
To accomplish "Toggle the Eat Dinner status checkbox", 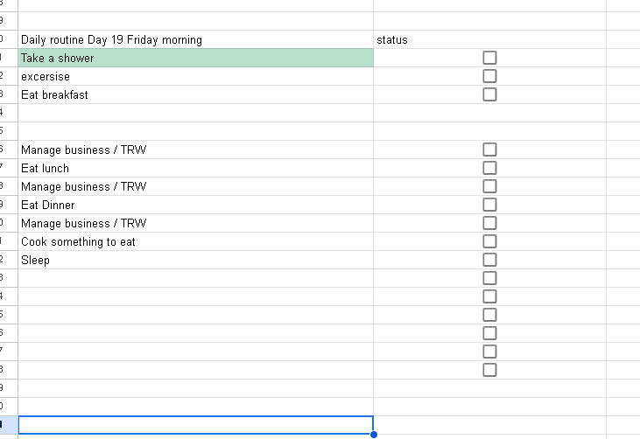I will pyautogui.click(x=489, y=205).
